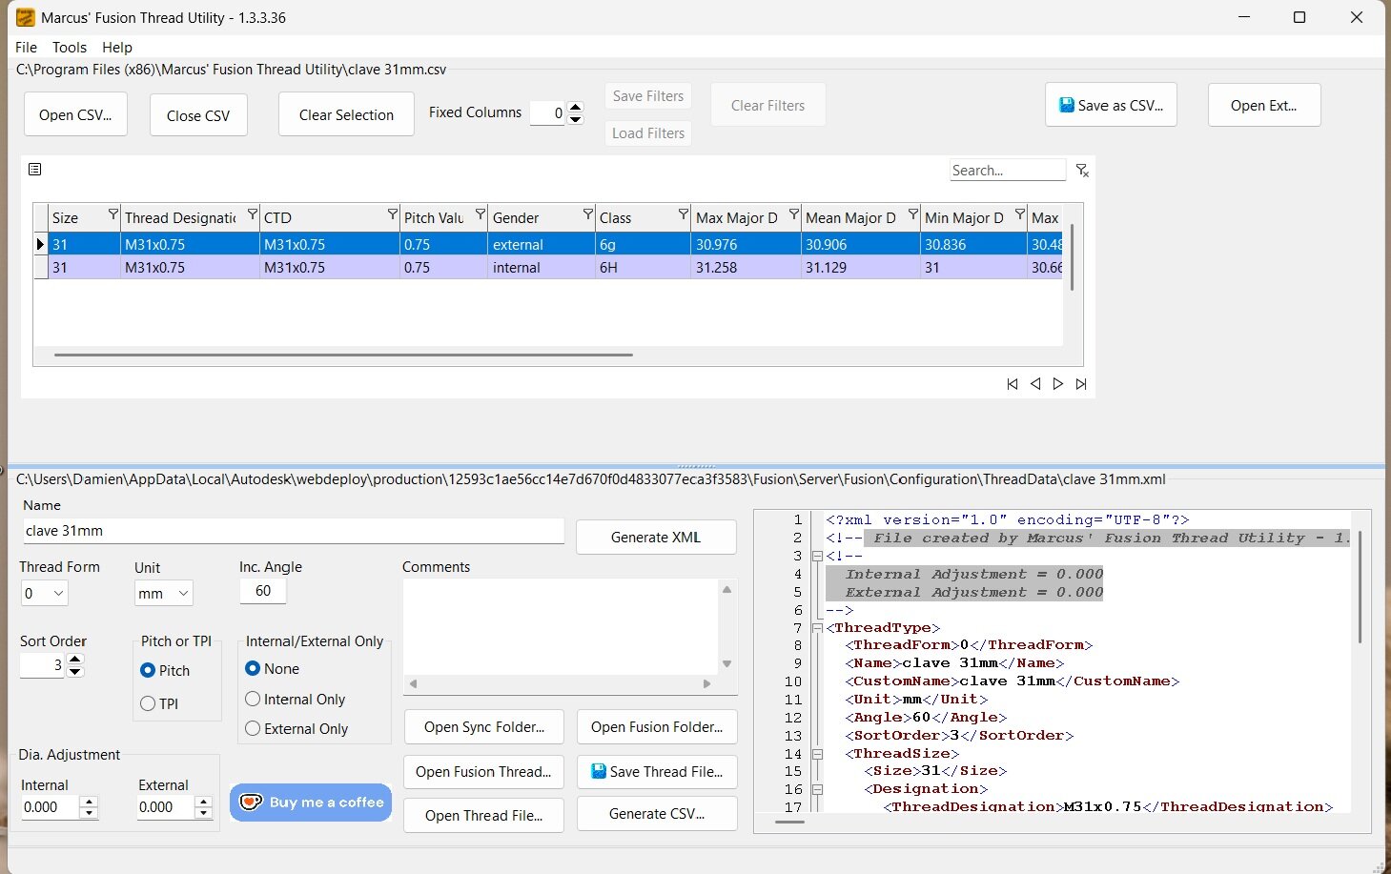Click the Open Thread File button

(483, 815)
